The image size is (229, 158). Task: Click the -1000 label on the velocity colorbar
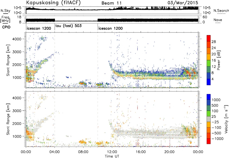[218, 139]
